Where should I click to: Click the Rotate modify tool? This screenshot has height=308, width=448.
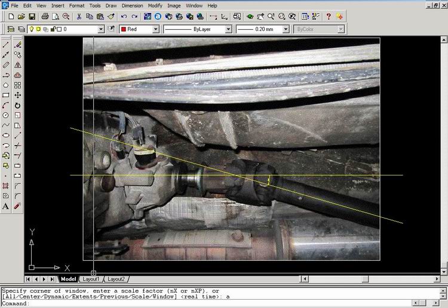click(18, 105)
